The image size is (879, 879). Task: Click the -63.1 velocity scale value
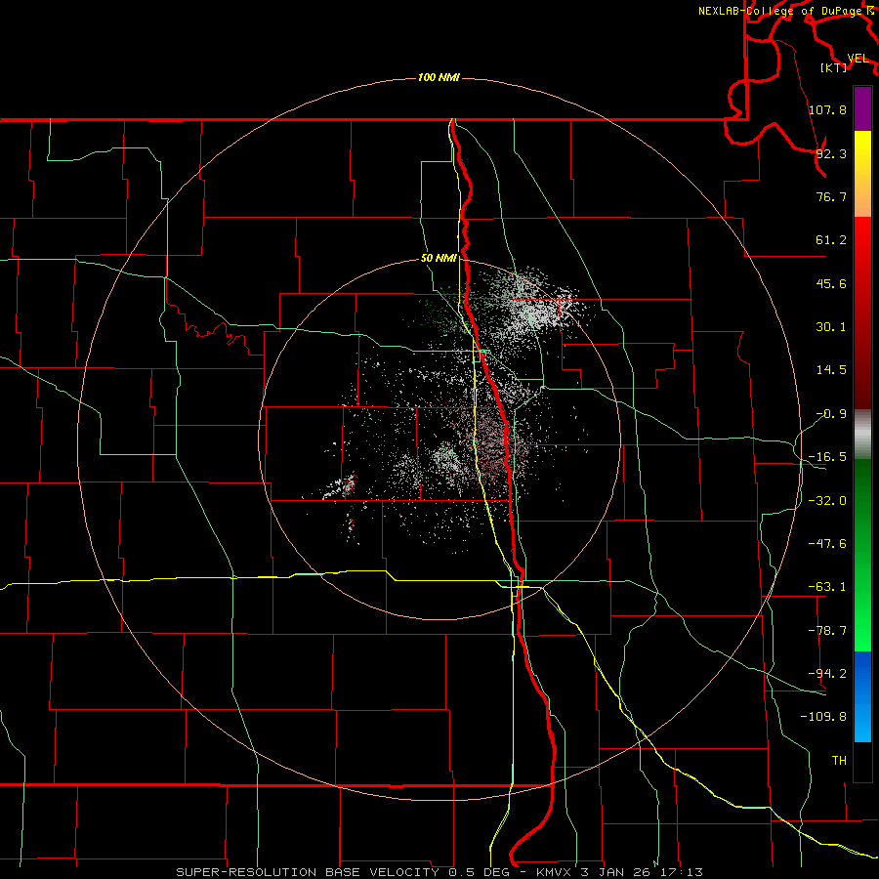click(x=827, y=587)
